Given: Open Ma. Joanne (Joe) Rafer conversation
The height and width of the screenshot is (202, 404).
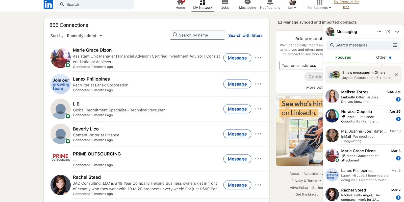Looking at the screenshot, I should pos(364,136).
